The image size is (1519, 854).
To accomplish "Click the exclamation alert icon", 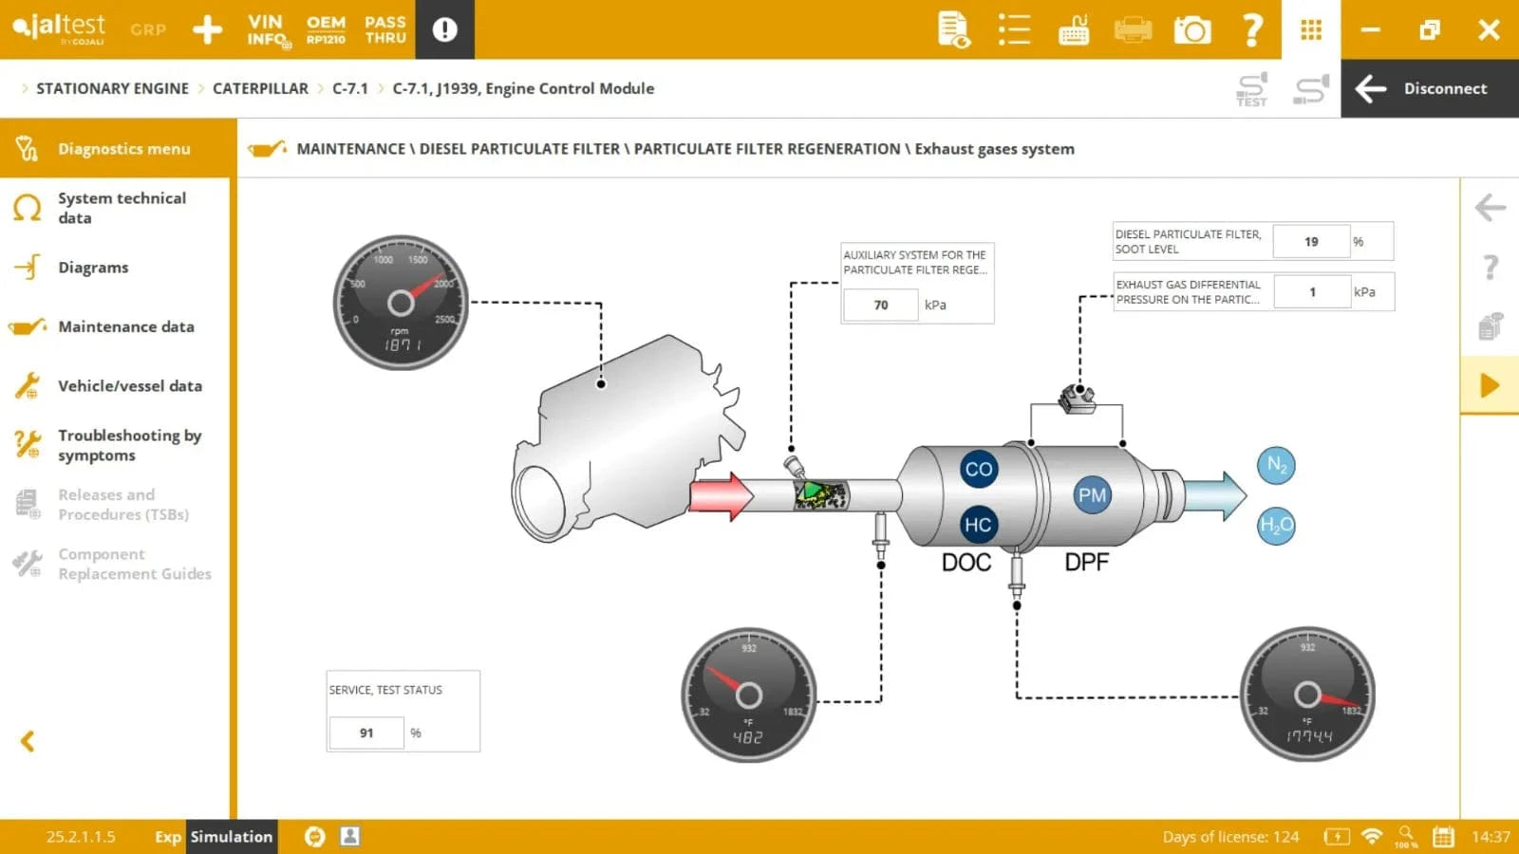I will [444, 29].
